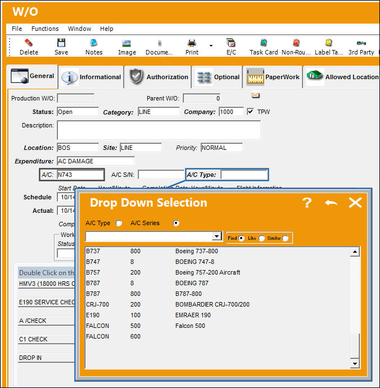
Task: Select the B737 800 Boeing 737-800 row
Action: coord(218,251)
